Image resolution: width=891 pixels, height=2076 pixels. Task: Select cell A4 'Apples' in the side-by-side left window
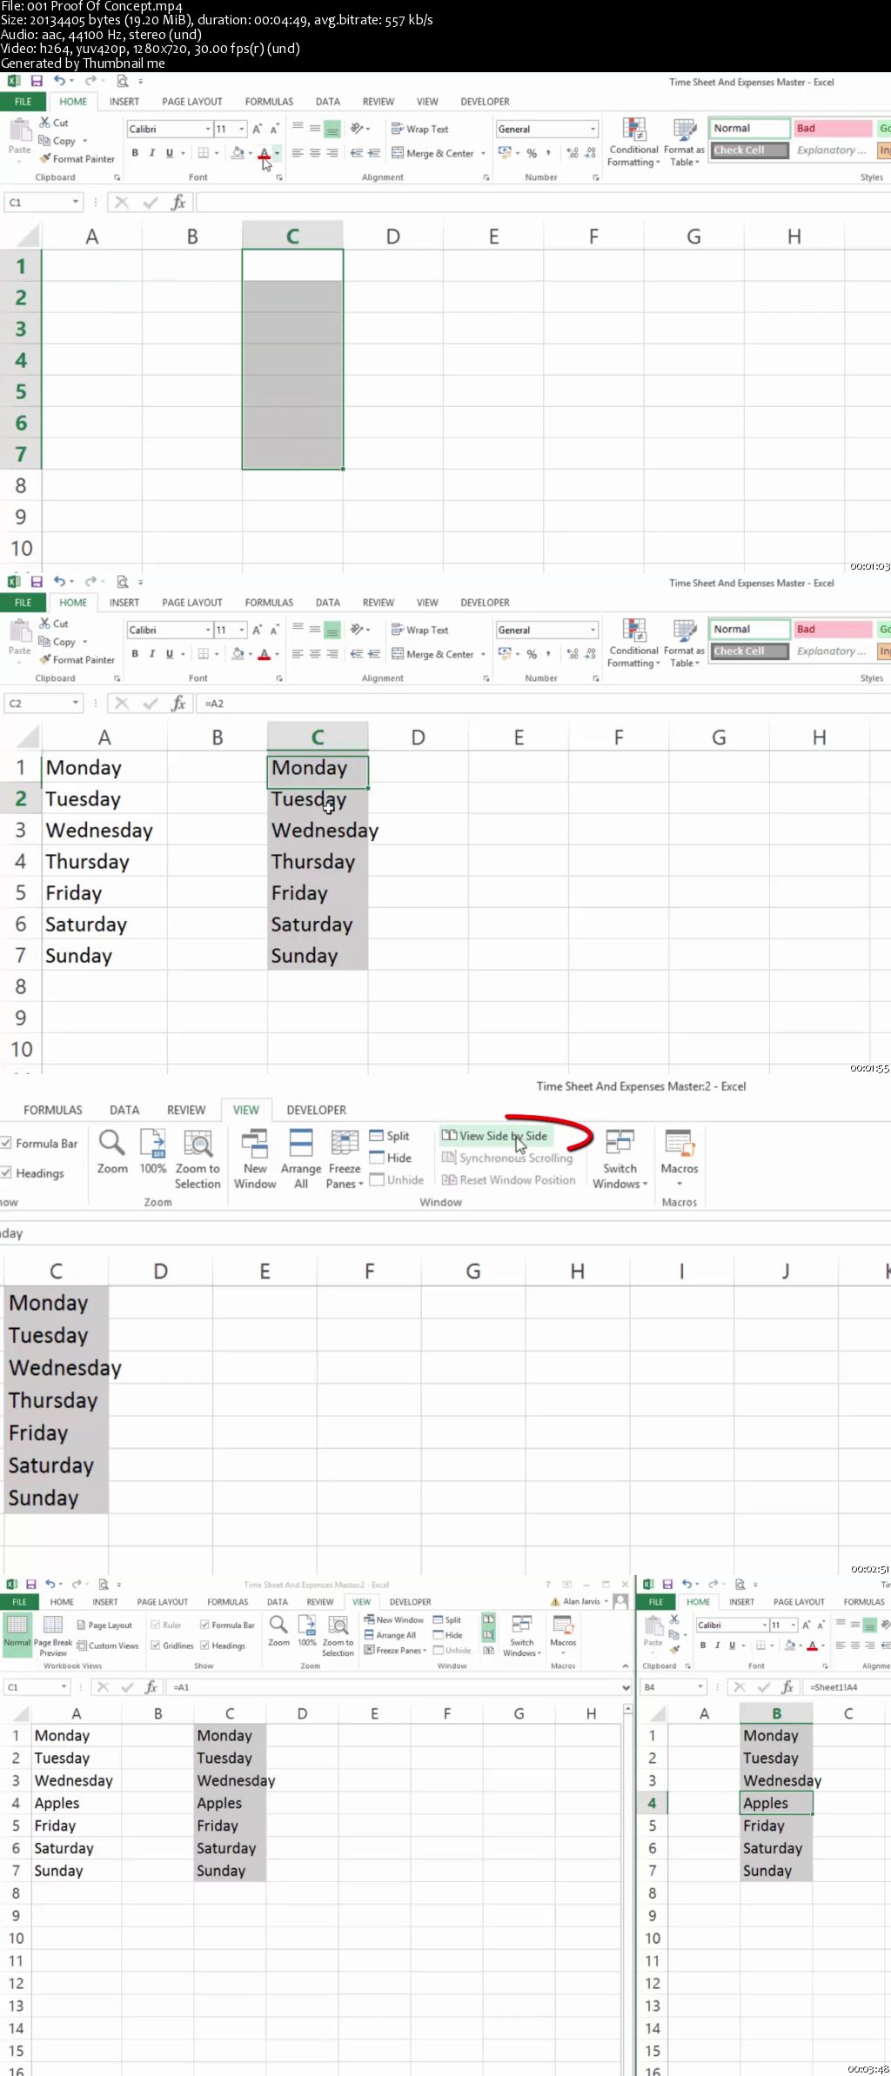pyautogui.click(x=77, y=1803)
